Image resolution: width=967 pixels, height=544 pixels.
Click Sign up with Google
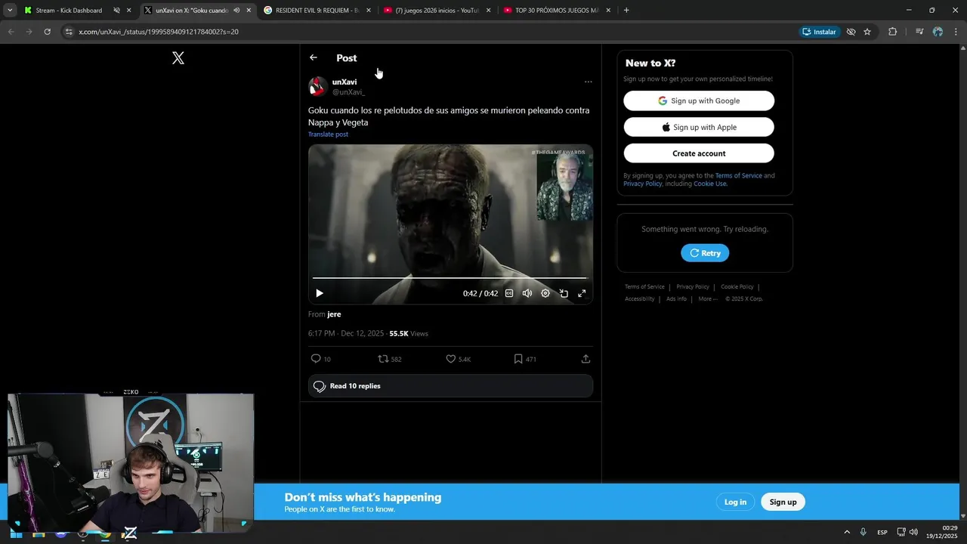[699, 100]
